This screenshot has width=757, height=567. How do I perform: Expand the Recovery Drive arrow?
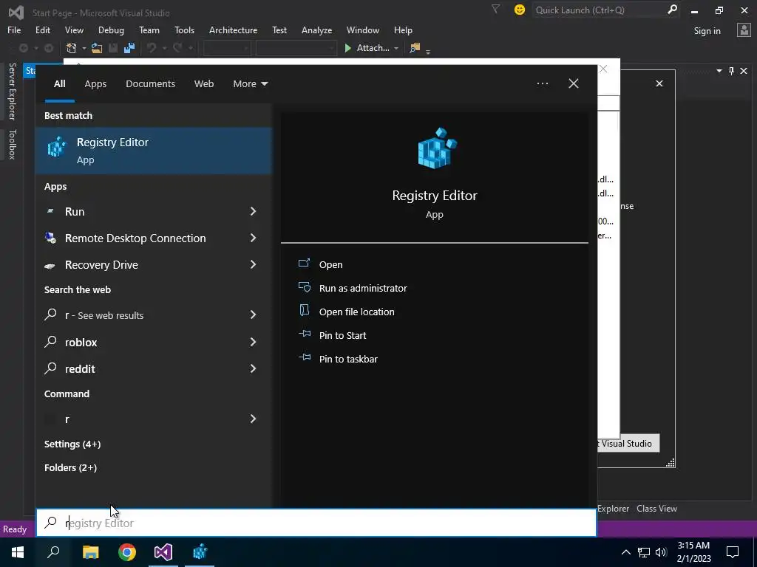[253, 264]
